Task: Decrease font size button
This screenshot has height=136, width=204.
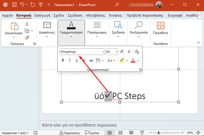Action: (x=129, y=51)
